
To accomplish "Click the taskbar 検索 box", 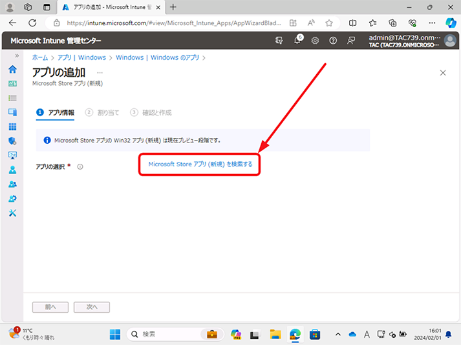I will [175, 334].
